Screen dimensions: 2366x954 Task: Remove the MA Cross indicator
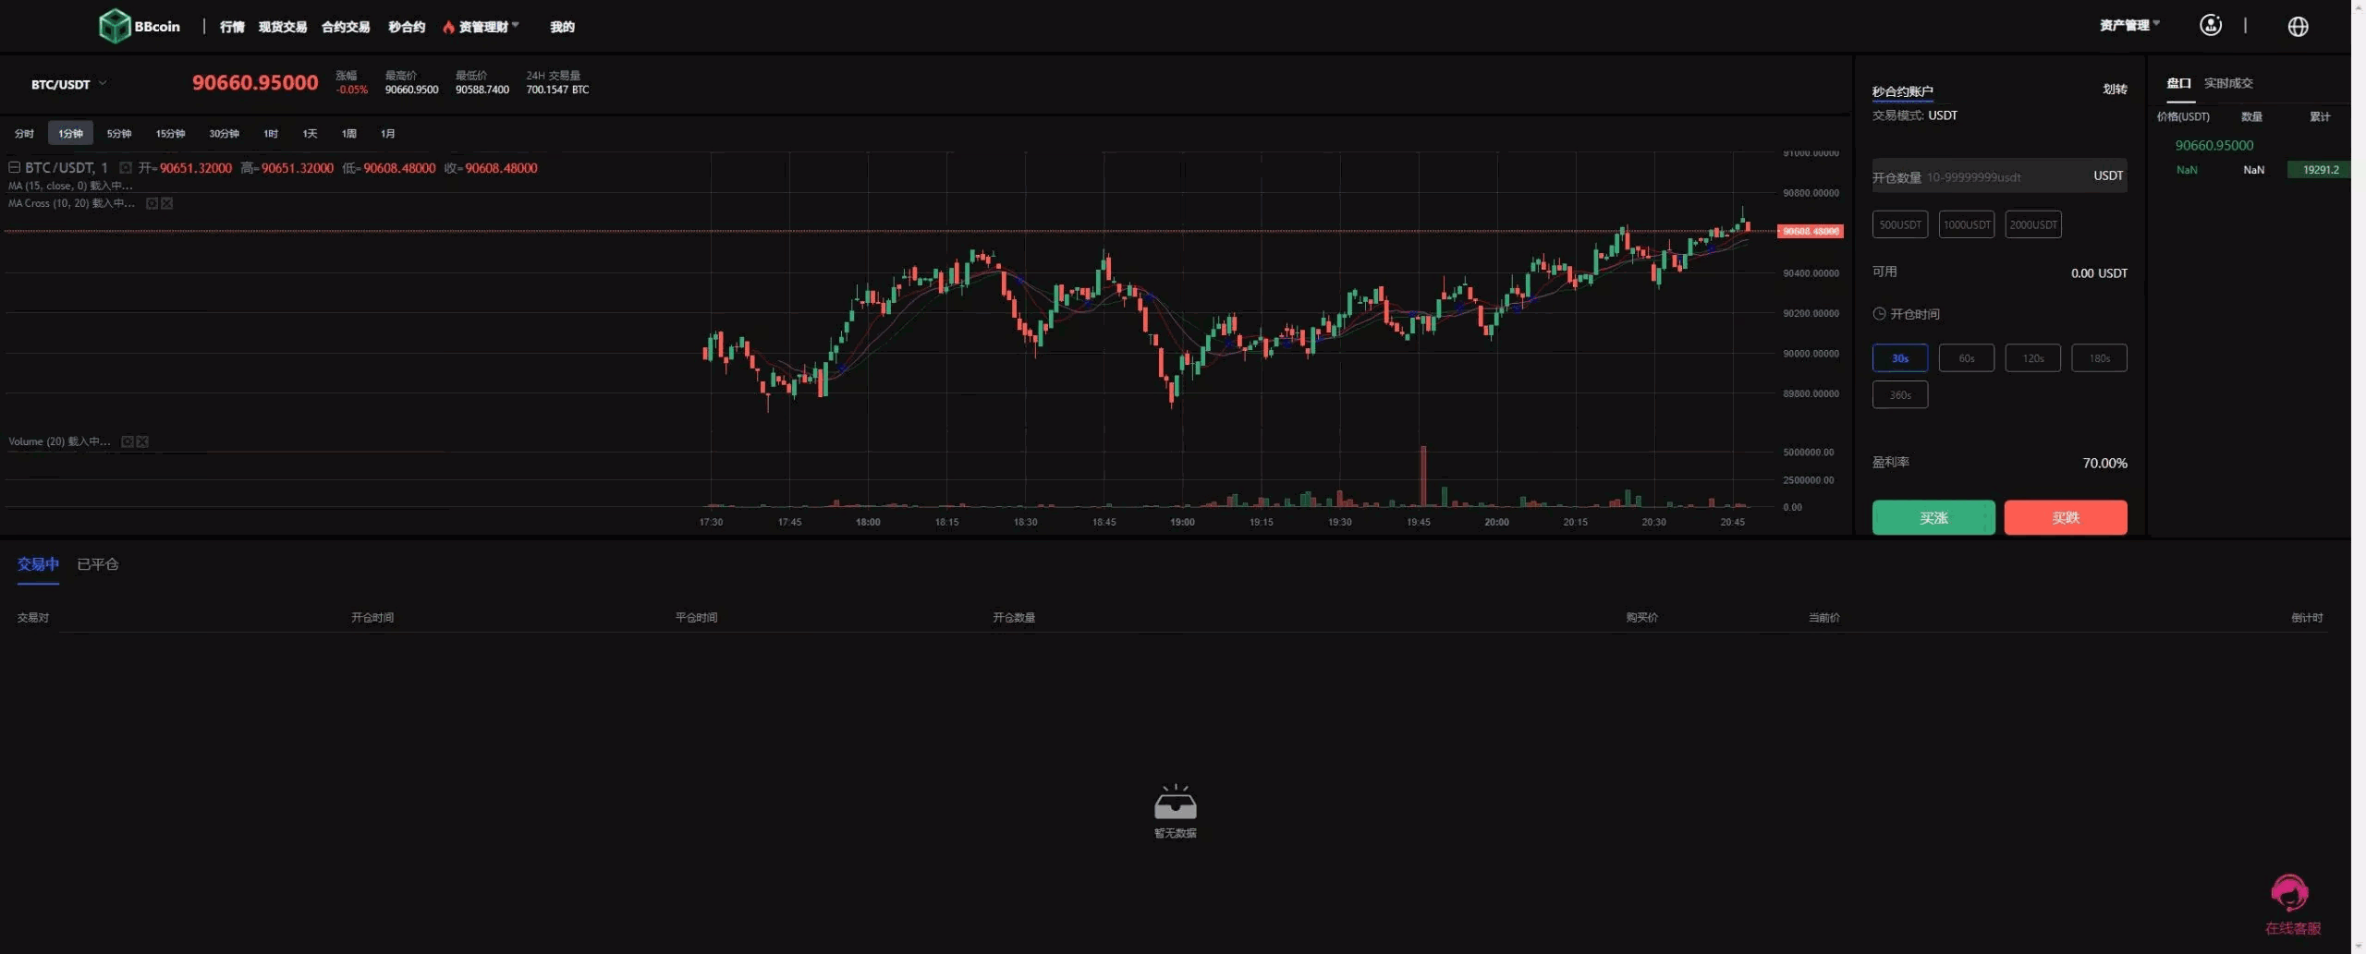click(x=167, y=203)
